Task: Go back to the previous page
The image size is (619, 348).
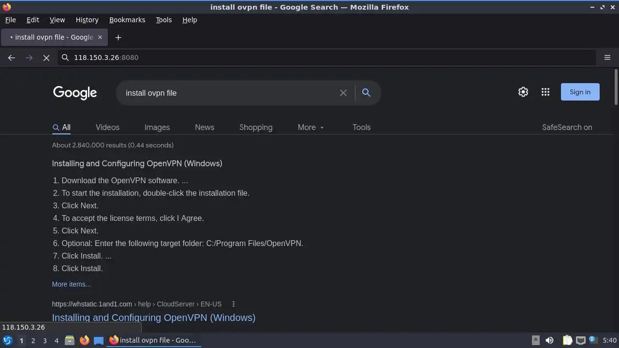Action: (12, 58)
